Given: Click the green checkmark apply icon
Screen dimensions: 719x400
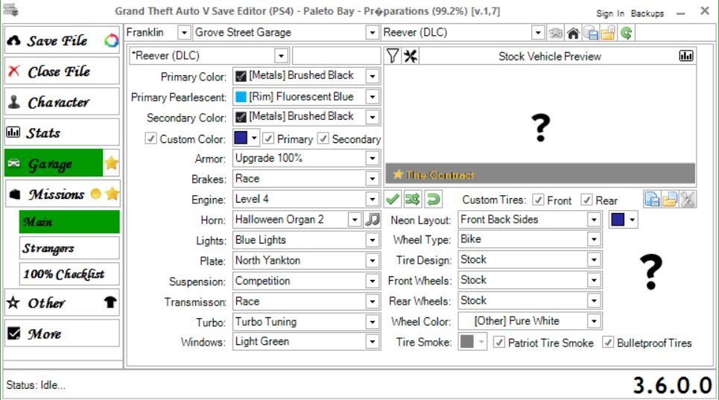Looking at the screenshot, I should click(393, 200).
